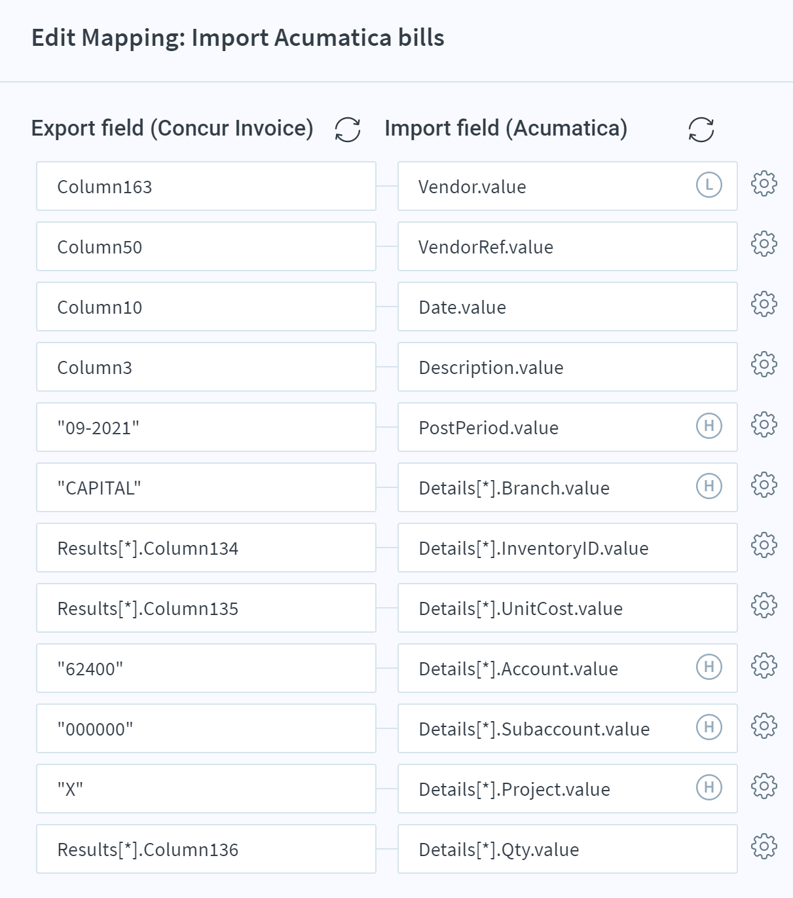Open settings gear for Details[*].UnitCost.value row
This screenshot has height=898, width=793.
764,606
